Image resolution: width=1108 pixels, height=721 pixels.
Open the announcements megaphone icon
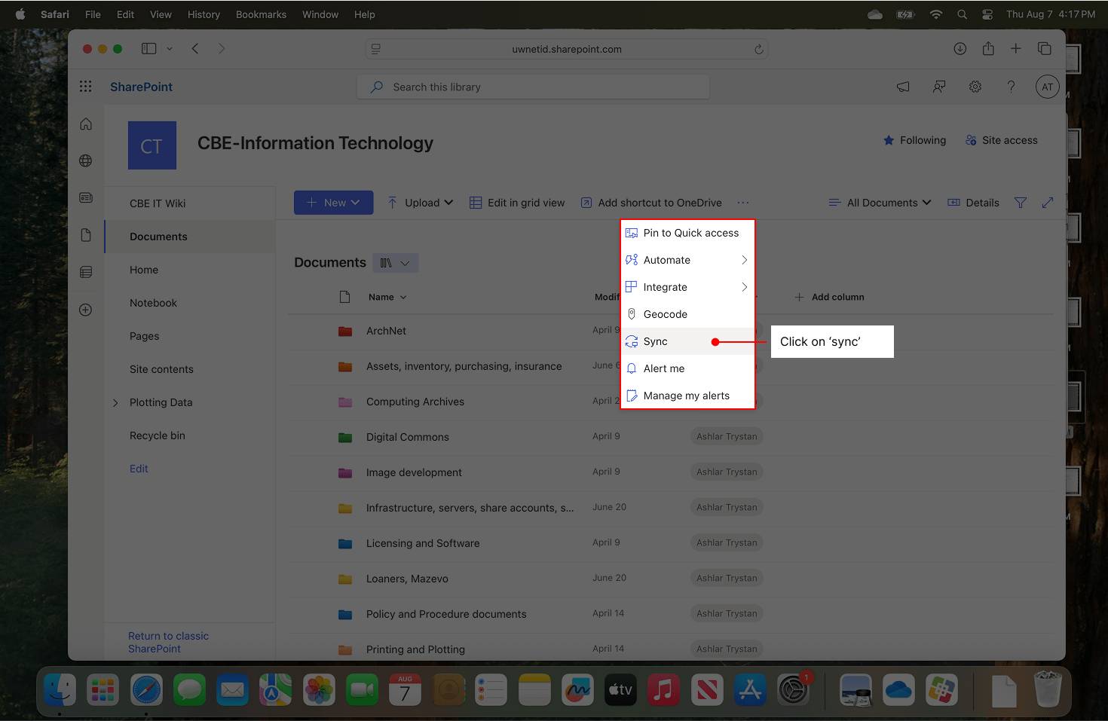click(902, 87)
